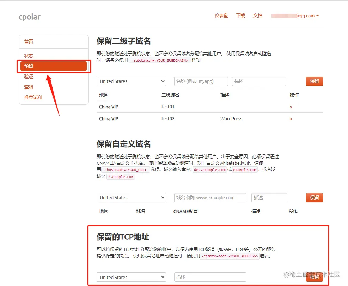Click the 名称 input field for subdomain name
This screenshot has height=286, width=348.
[201, 81]
